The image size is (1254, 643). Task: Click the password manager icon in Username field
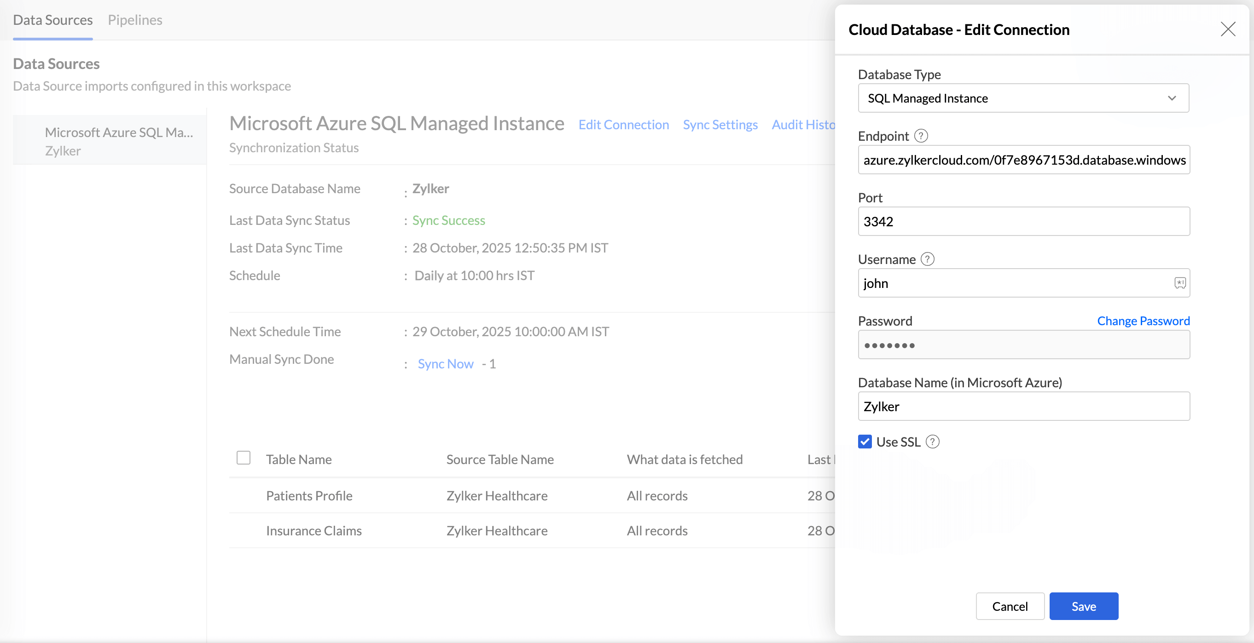tap(1179, 283)
